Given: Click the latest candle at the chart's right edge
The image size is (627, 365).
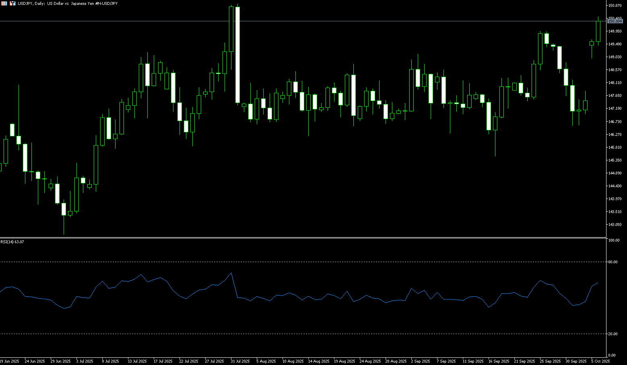Looking at the screenshot, I should point(598,31).
